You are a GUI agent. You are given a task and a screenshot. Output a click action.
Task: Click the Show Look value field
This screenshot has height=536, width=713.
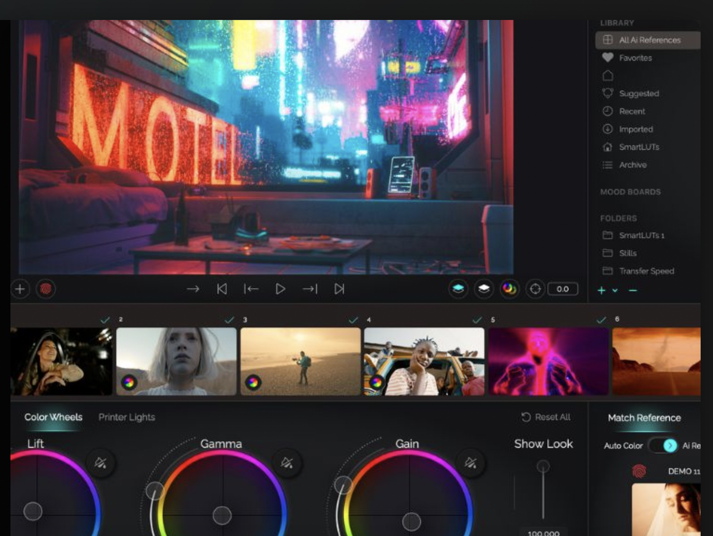point(543,532)
